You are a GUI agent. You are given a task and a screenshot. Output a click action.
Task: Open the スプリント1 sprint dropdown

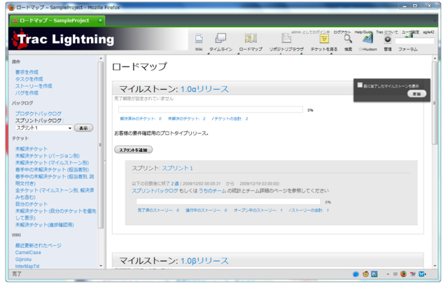[x=44, y=128]
